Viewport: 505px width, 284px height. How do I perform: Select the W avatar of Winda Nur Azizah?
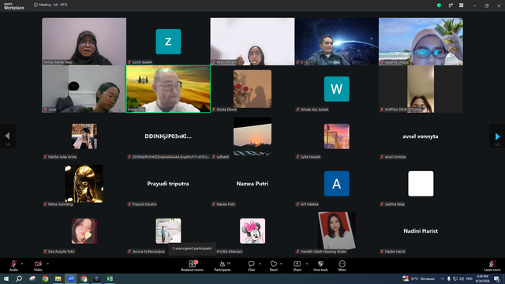click(x=337, y=89)
